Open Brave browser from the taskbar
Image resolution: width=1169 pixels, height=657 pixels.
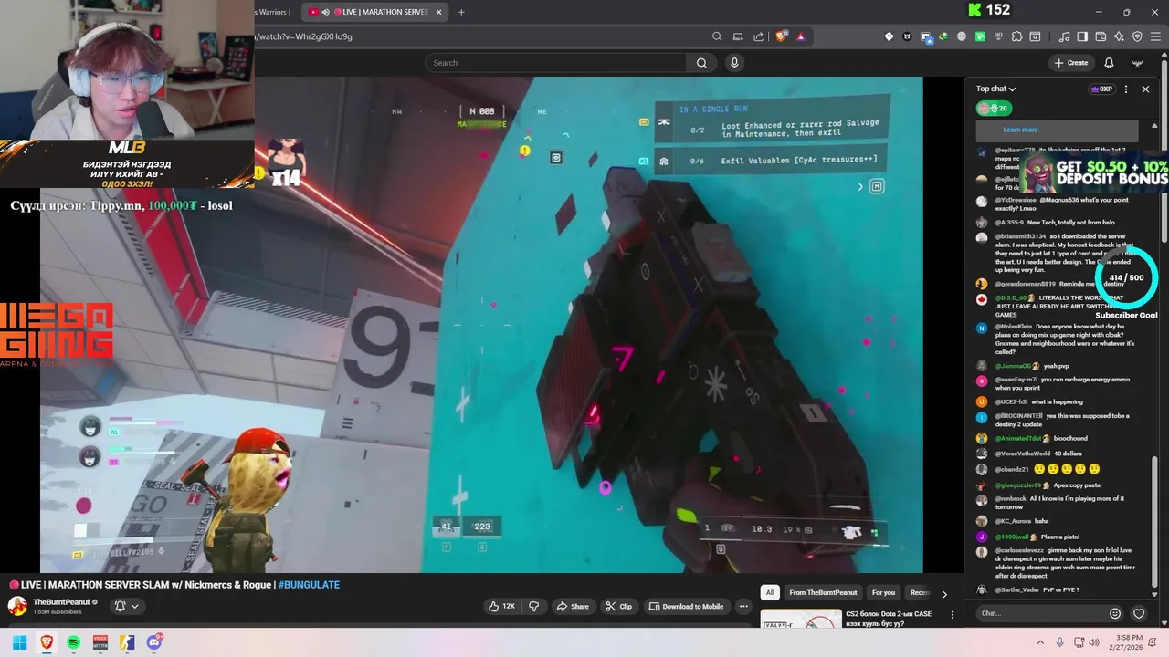tap(47, 642)
